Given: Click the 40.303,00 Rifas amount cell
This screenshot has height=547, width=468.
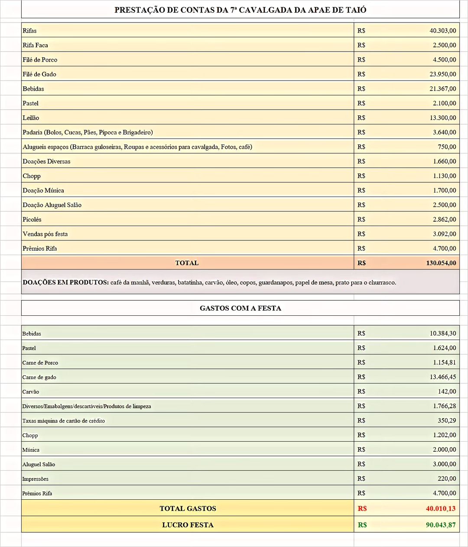Looking at the screenshot, I should coord(406,30).
